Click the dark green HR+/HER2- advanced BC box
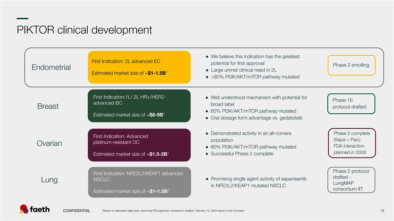 coord(139,106)
